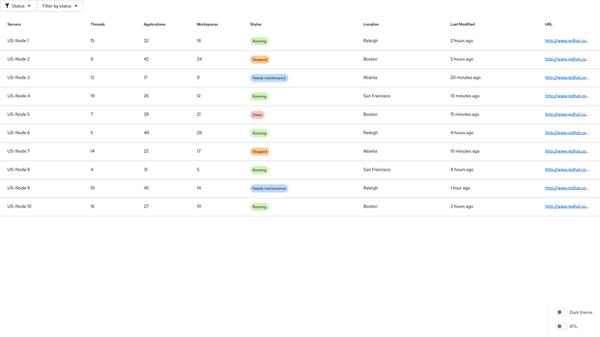Click Raleigh location in US-Node 1 row
Image resolution: width=600 pixels, height=337 pixels.
[370, 41]
